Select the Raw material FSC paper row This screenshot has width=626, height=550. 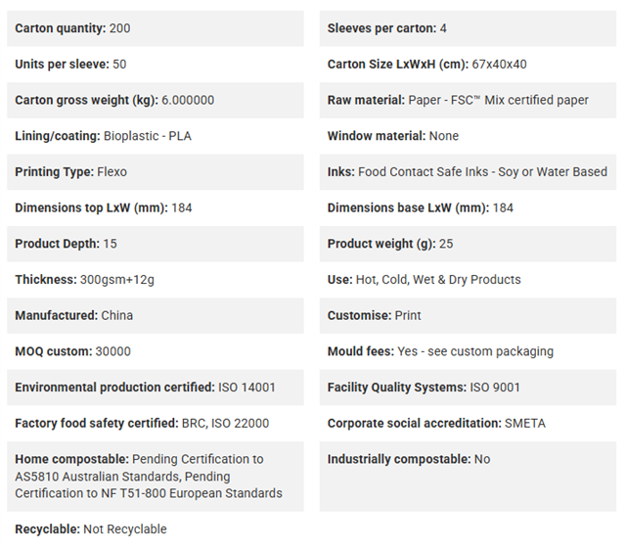point(468,100)
